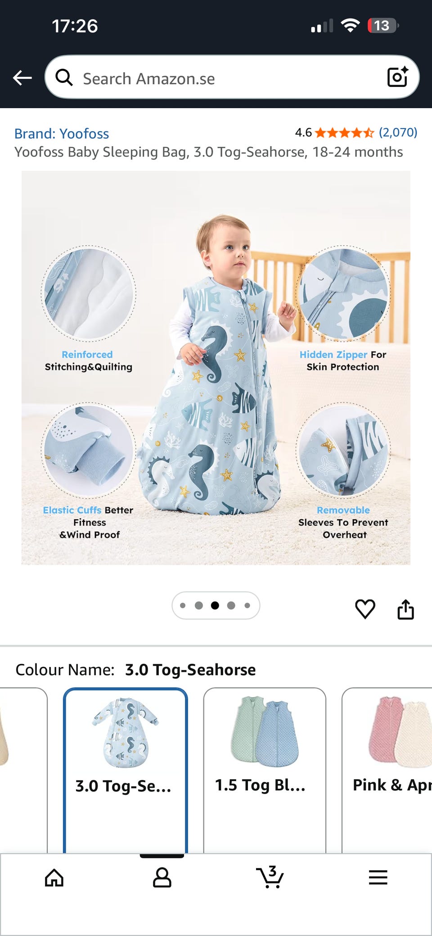Open the hamburger menu icon
The height and width of the screenshot is (936, 432).
pos(378,877)
